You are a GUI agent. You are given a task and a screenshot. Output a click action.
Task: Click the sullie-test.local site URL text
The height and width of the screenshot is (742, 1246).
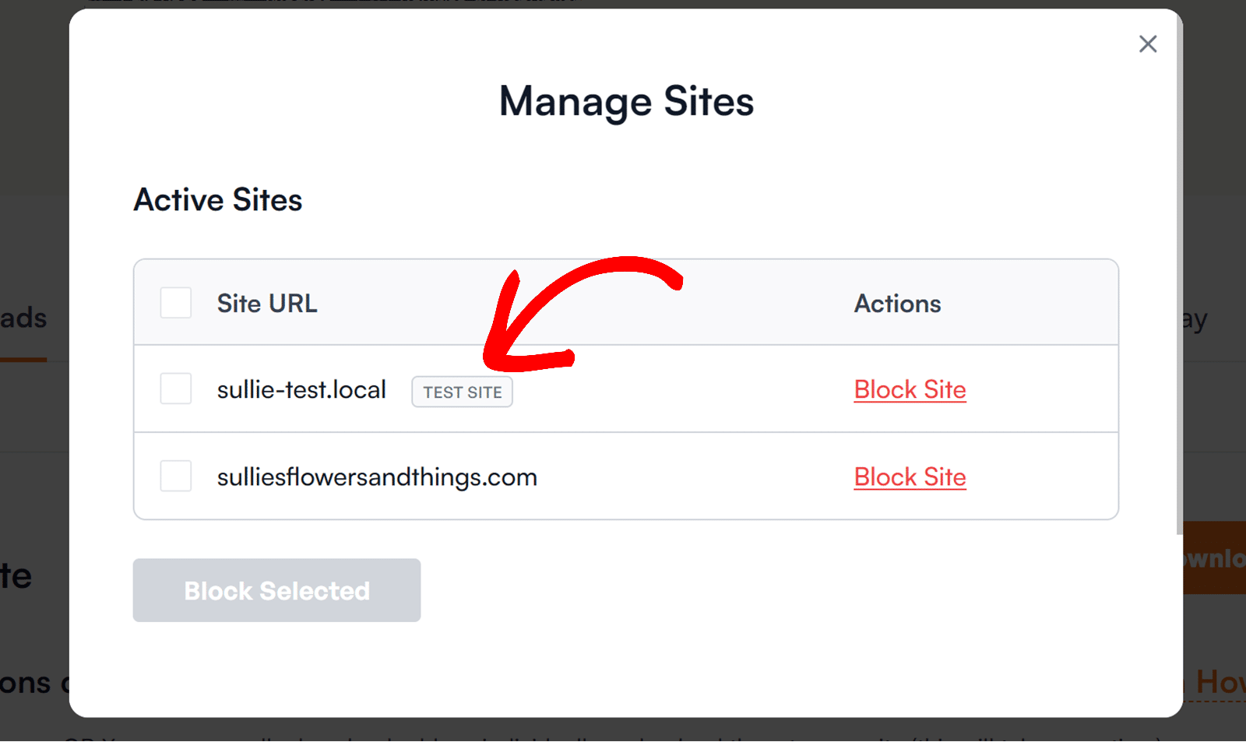tap(301, 389)
